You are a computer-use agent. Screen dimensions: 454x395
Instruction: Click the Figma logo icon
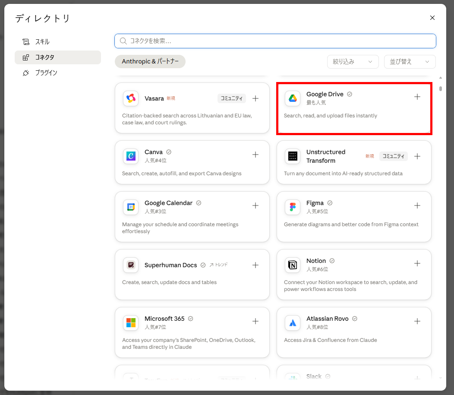[x=293, y=207]
